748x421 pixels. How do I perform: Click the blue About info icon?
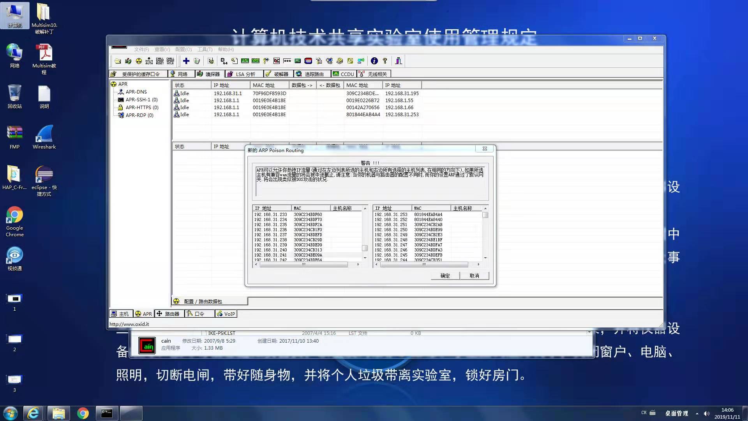click(374, 61)
